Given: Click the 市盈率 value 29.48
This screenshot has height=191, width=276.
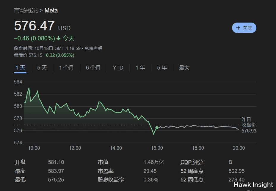Looking at the screenshot, I should [150, 171].
